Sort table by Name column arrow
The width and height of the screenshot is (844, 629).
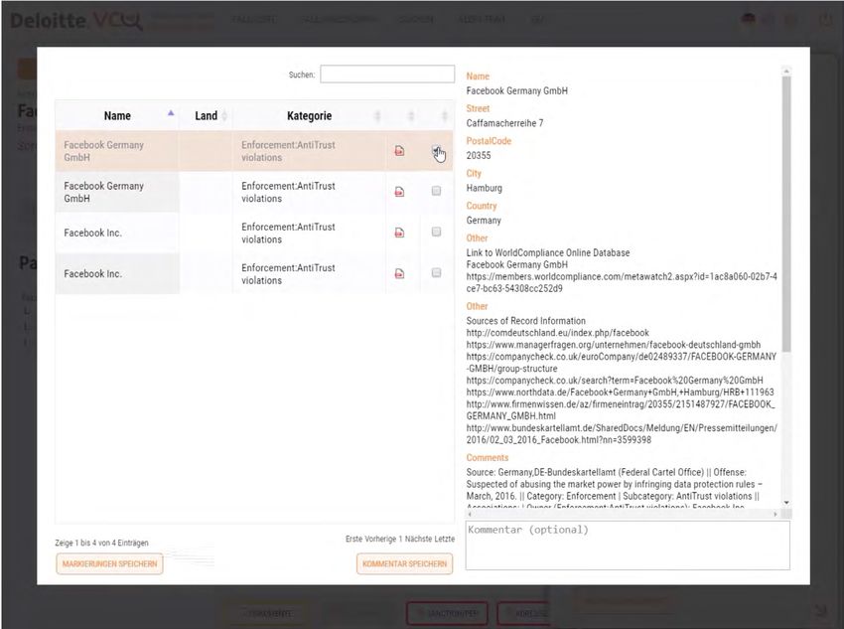coord(171,113)
